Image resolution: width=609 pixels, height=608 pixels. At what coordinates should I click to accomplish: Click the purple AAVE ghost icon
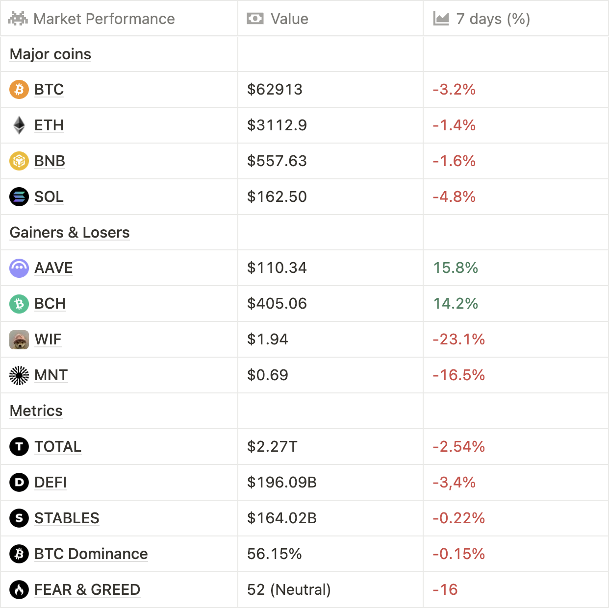(19, 268)
